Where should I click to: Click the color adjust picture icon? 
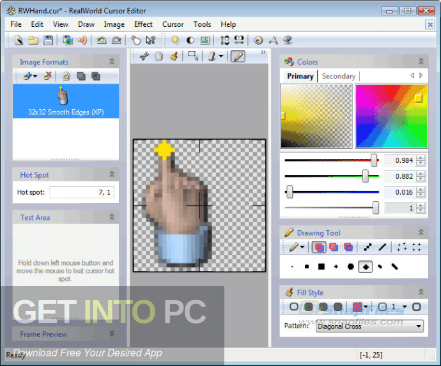[205, 40]
